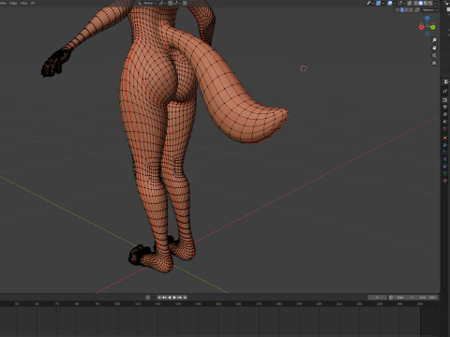Toggle Y axis mirror button
450x337 pixels.
407,10
